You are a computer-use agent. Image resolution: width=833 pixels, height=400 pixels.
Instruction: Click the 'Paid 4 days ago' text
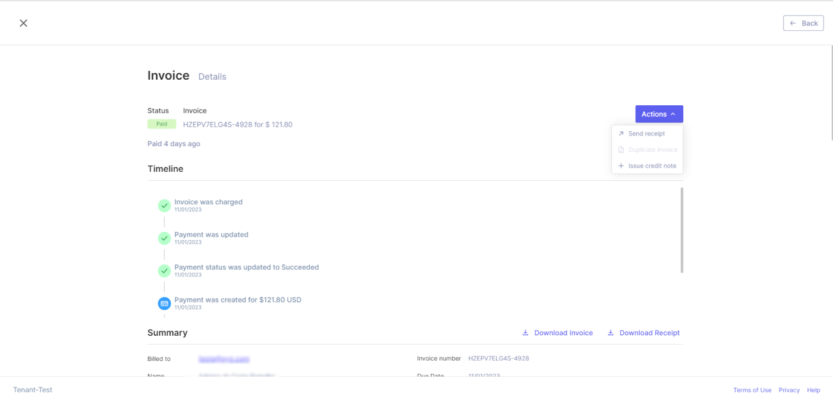coord(174,144)
